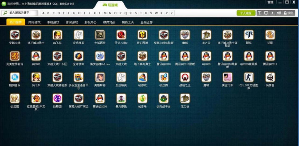Select the 玩游戏 top tab

click(x=110, y=5)
